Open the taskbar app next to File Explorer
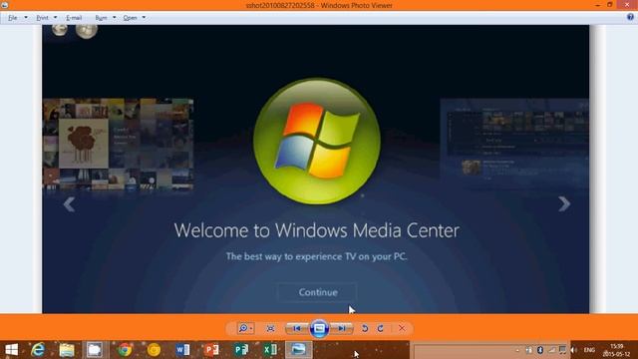638x359 pixels. (95, 350)
